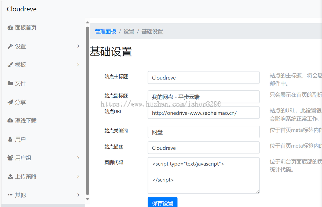Click the 管理面板 breadcrumb link
The image size is (322, 207).
(105, 31)
